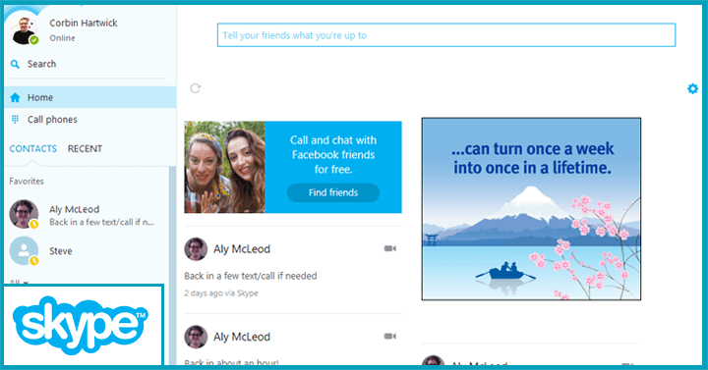The width and height of the screenshot is (708, 370).
Task: Select Steve contact name in Favorites
Action: coord(61,251)
